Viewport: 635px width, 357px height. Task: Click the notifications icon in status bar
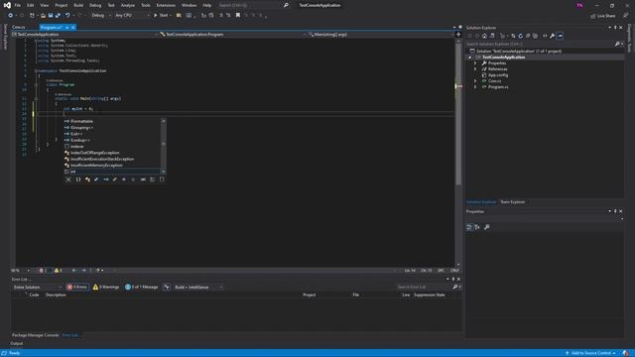pyautogui.click(x=626, y=353)
